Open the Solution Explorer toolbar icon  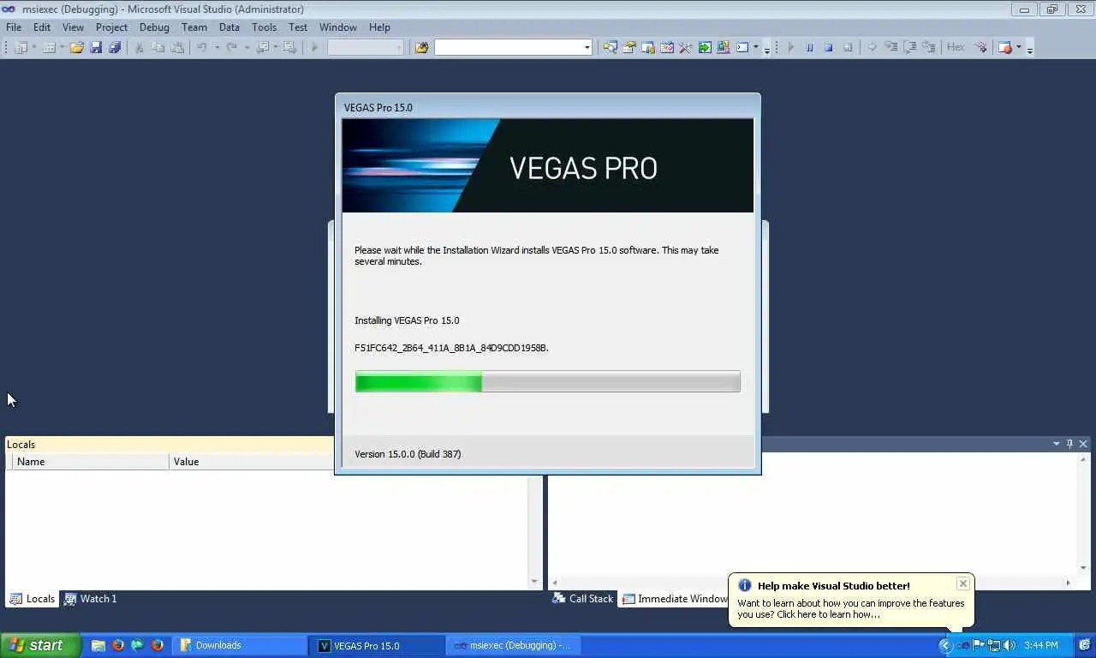click(610, 47)
